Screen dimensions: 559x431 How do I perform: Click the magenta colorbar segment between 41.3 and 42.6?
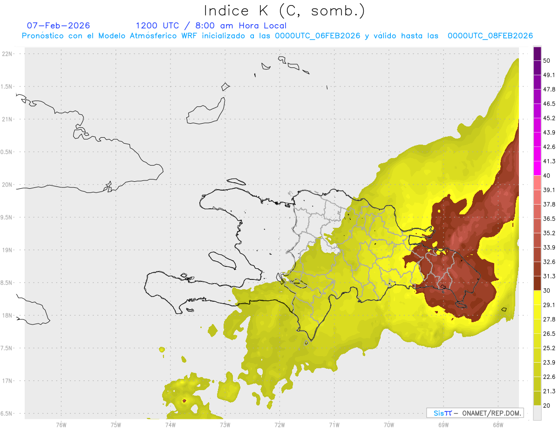coord(537,154)
